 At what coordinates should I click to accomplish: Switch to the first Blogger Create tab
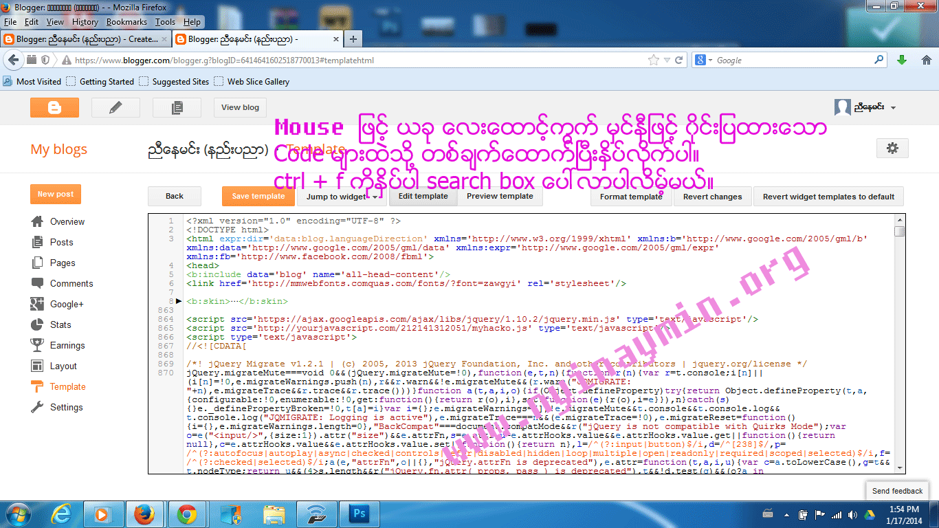(86, 39)
